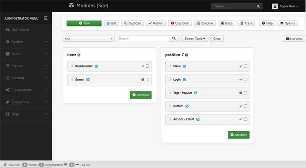
Task: Expand the Components sidebar menu
Action: 26,90
